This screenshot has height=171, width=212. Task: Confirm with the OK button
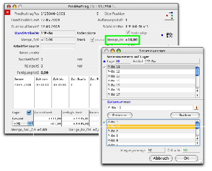pyautogui.click(x=186, y=158)
